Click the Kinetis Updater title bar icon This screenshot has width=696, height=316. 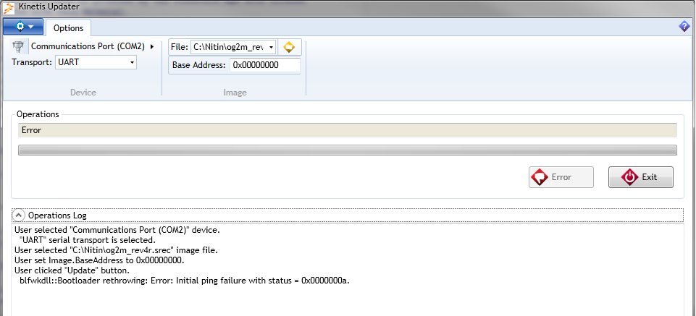pyautogui.click(x=9, y=7)
